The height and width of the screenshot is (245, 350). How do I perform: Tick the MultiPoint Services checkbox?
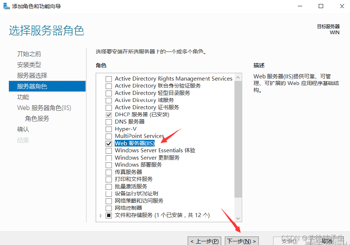pyautogui.click(x=109, y=136)
